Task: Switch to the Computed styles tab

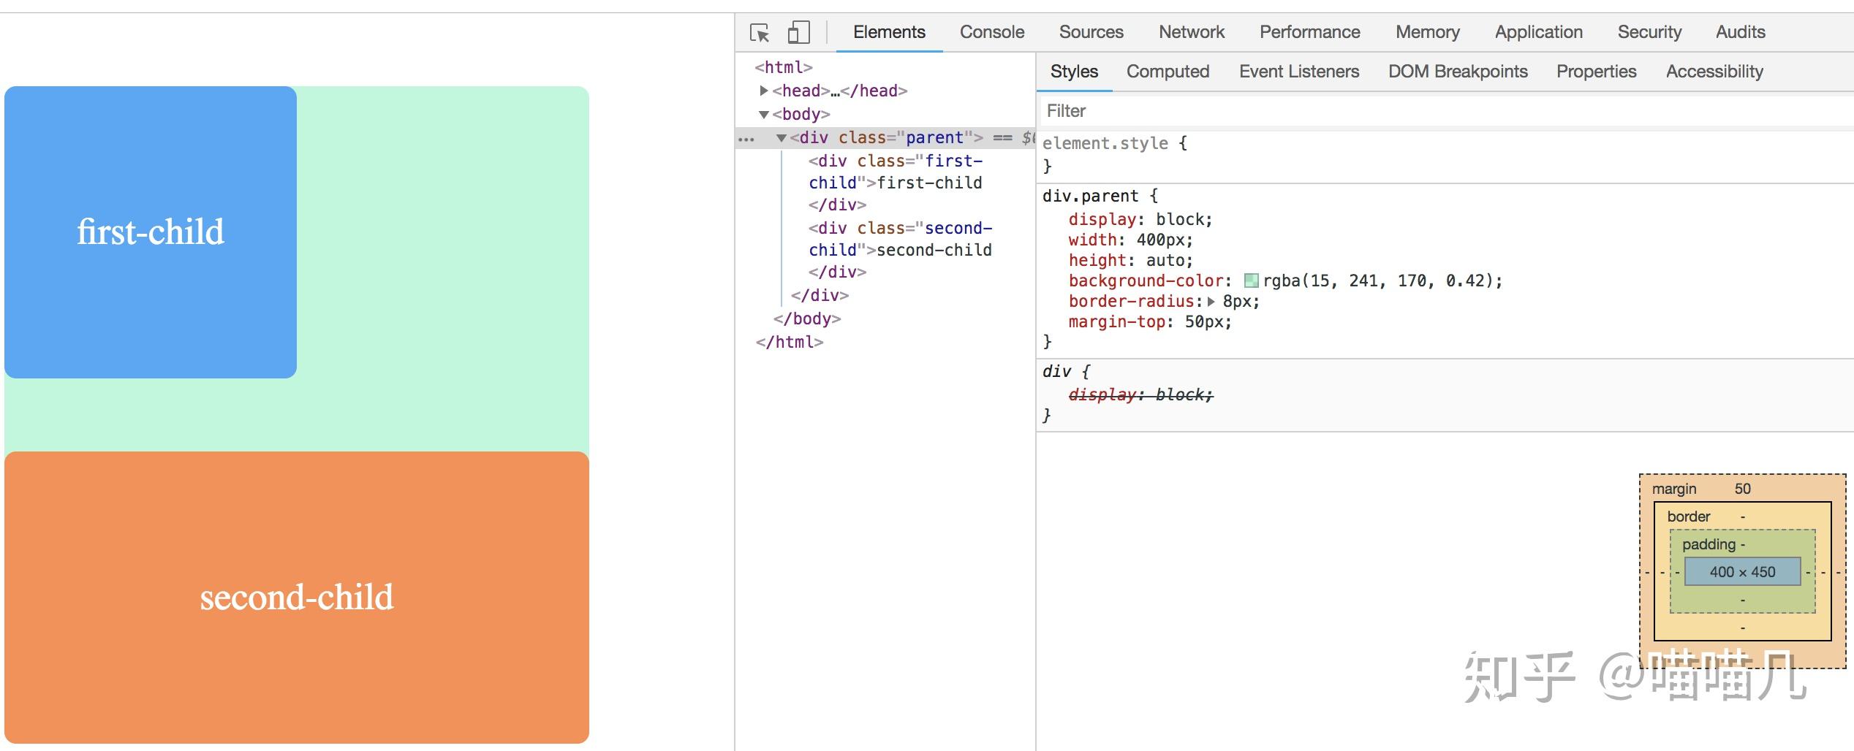Action: (1168, 72)
